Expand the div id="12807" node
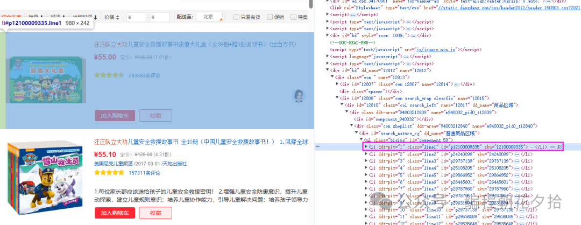This screenshot has height=225, width=581. (337, 84)
